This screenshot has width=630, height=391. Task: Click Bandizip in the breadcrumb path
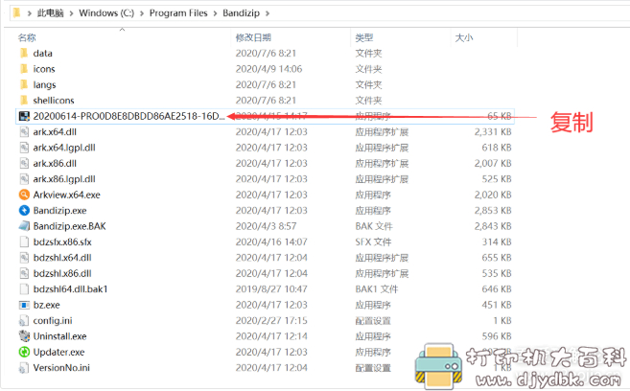(241, 13)
